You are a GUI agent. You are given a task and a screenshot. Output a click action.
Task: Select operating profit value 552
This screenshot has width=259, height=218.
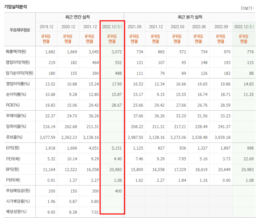pyautogui.click(x=118, y=62)
